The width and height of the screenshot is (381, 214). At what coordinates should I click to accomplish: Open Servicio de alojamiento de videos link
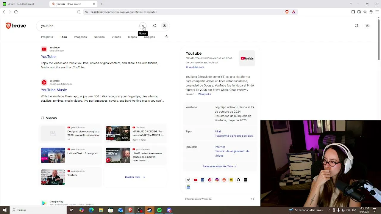point(232,153)
